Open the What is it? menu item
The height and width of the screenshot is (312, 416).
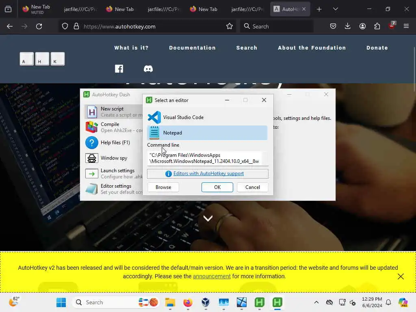click(x=131, y=48)
